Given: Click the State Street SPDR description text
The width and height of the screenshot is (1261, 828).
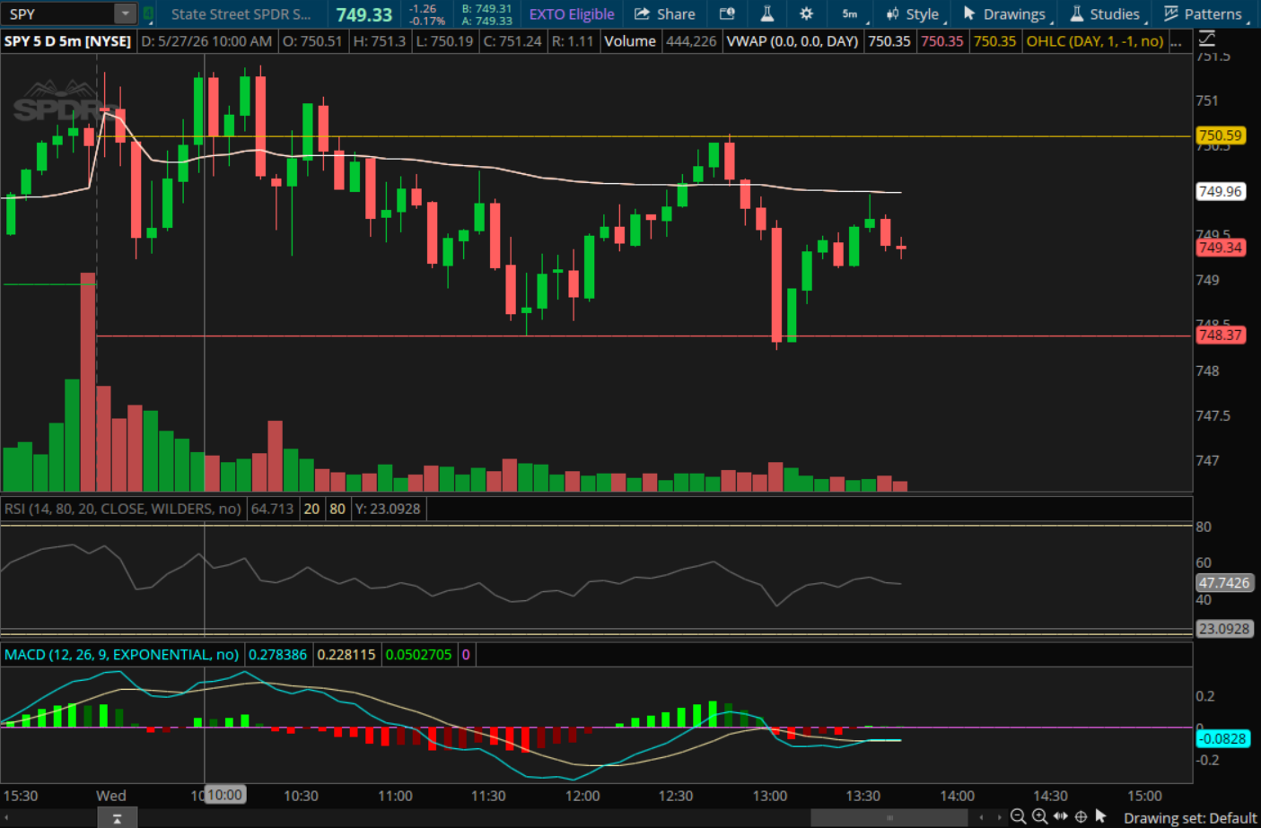Looking at the screenshot, I should pos(241,13).
